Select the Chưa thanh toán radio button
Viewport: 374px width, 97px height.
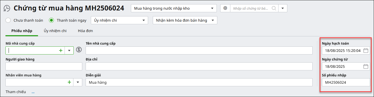coord(8,20)
